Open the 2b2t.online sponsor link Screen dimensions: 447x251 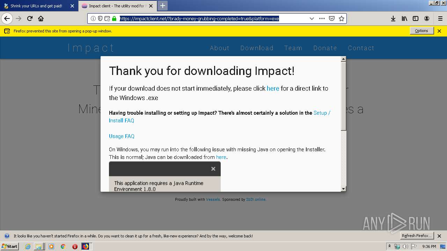tap(256, 199)
